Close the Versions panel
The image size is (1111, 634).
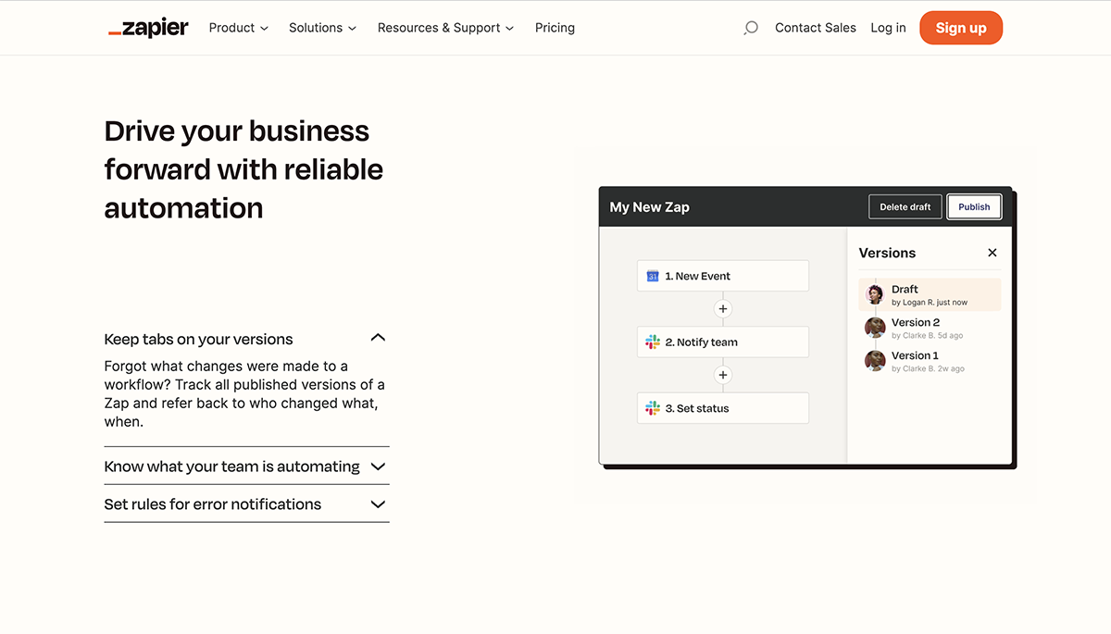click(x=992, y=252)
